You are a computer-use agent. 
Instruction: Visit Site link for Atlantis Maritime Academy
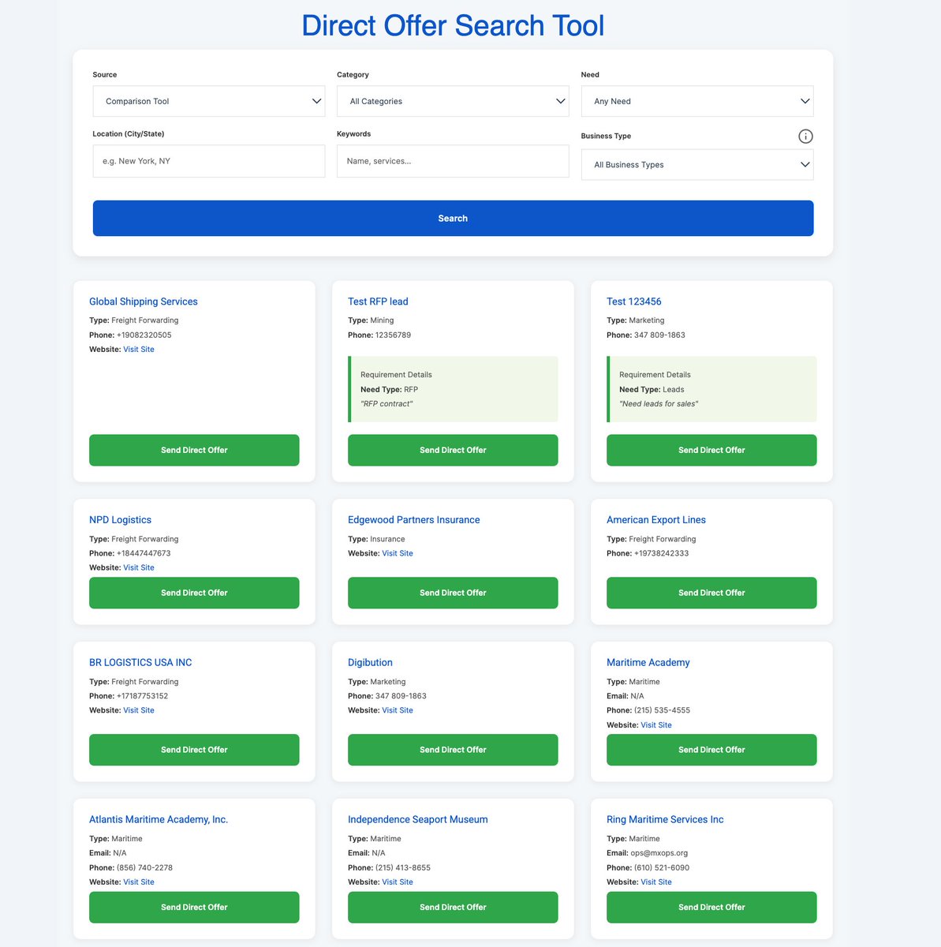139,882
